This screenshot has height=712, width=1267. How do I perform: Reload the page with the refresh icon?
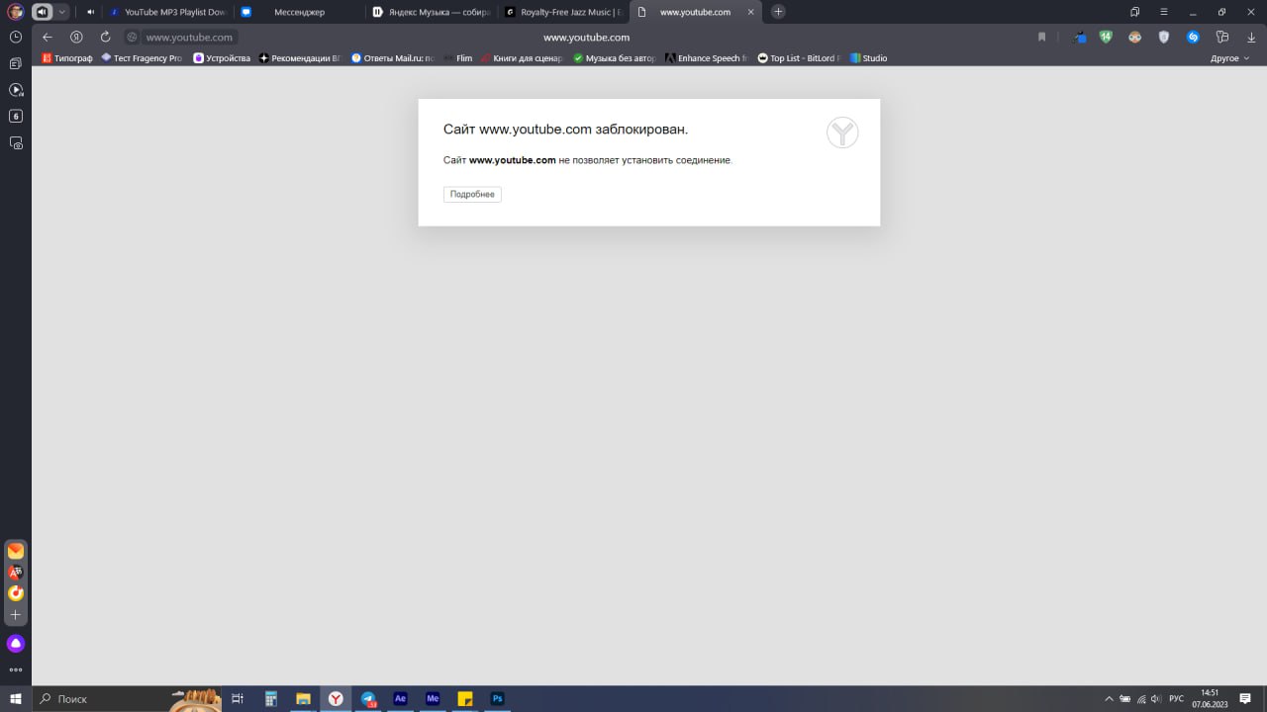pos(105,37)
